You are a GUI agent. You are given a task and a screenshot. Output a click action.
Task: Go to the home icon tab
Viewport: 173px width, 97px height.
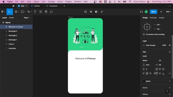(13, 6)
